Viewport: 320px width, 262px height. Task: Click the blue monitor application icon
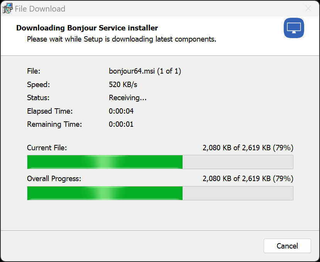(x=294, y=28)
